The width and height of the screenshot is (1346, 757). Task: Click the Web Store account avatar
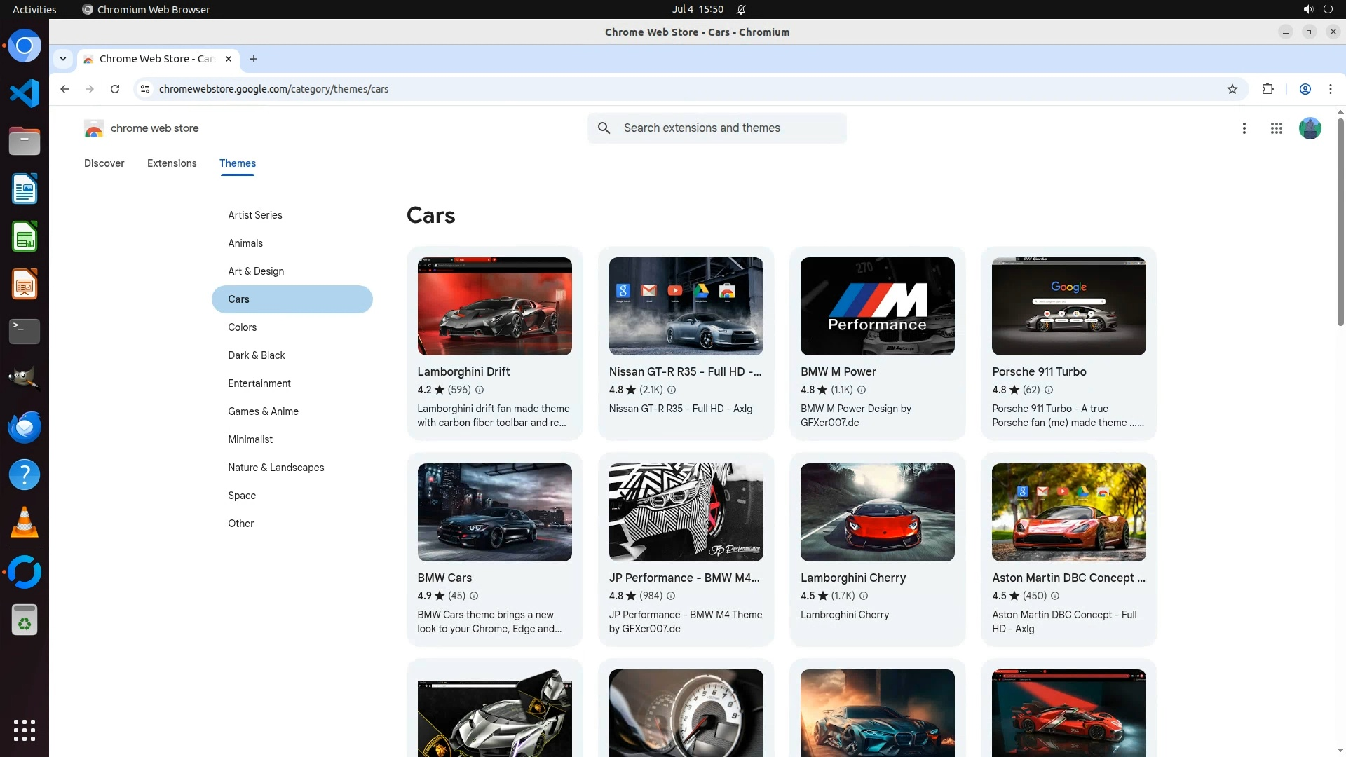[x=1310, y=128]
